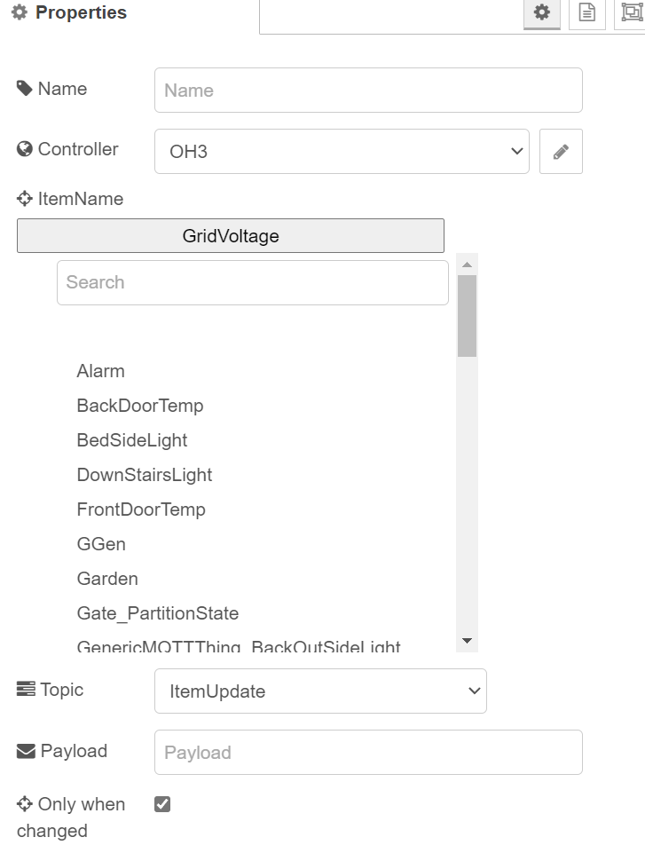Viewport: 645px width, 853px height.
Task: Select Alarm from the item list
Action: point(101,371)
